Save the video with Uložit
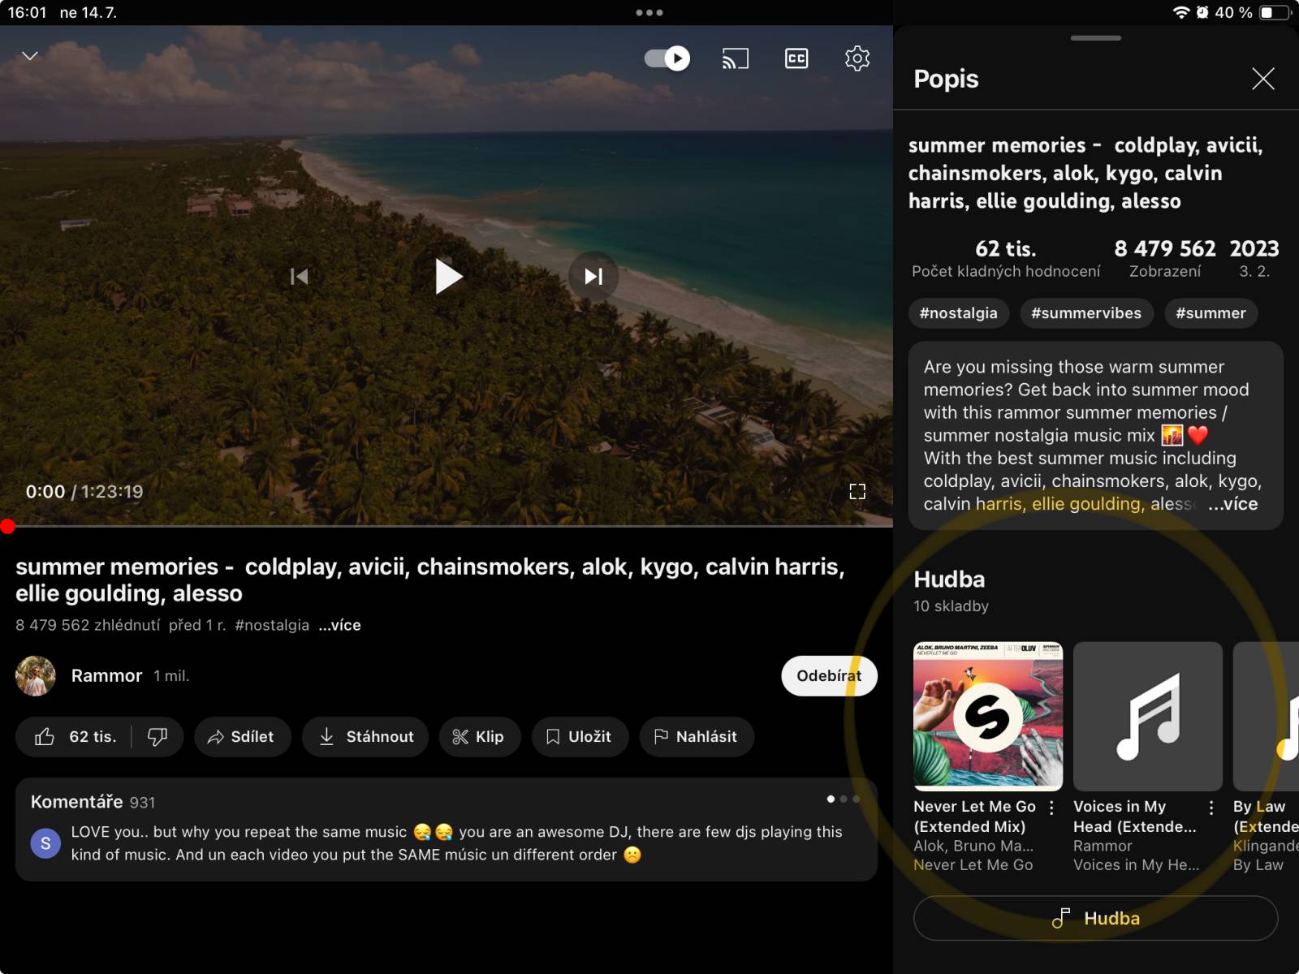The height and width of the screenshot is (974, 1299). 580,737
